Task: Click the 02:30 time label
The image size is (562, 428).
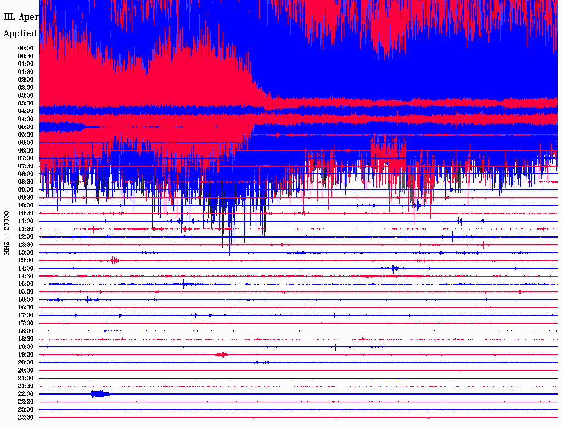Action: (x=26, y=88)
